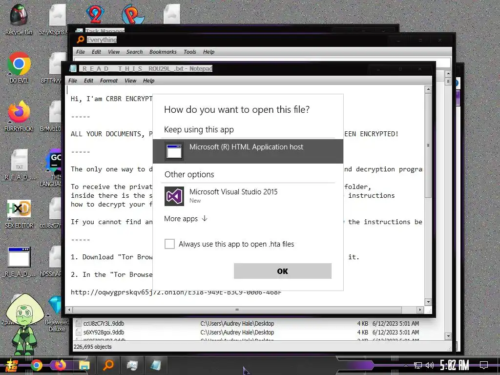
Task: Switch to Task Manager in taskbar
Action: 132,365
